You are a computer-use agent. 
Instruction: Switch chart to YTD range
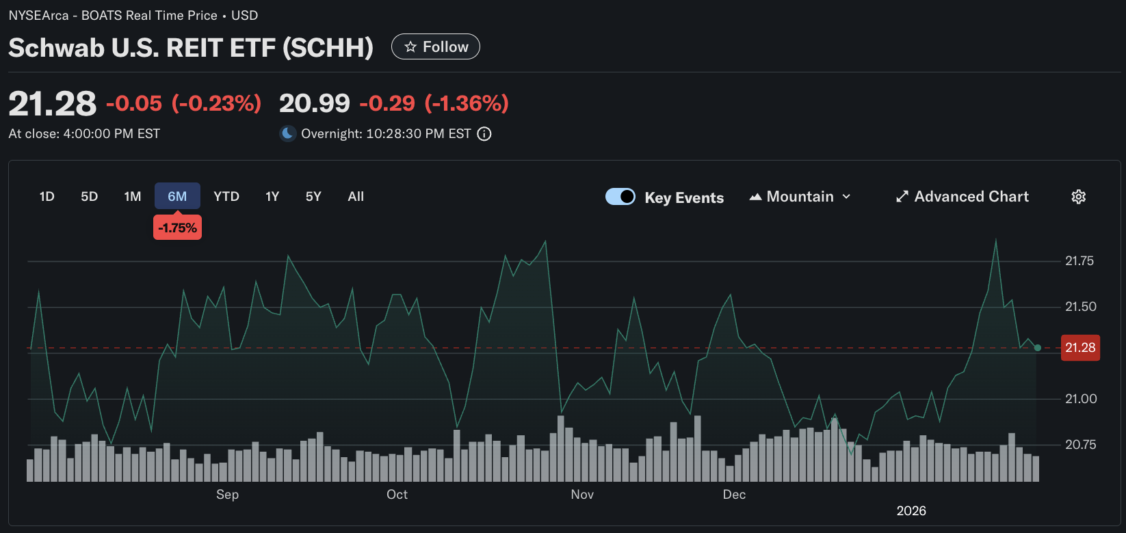(226, 196)
